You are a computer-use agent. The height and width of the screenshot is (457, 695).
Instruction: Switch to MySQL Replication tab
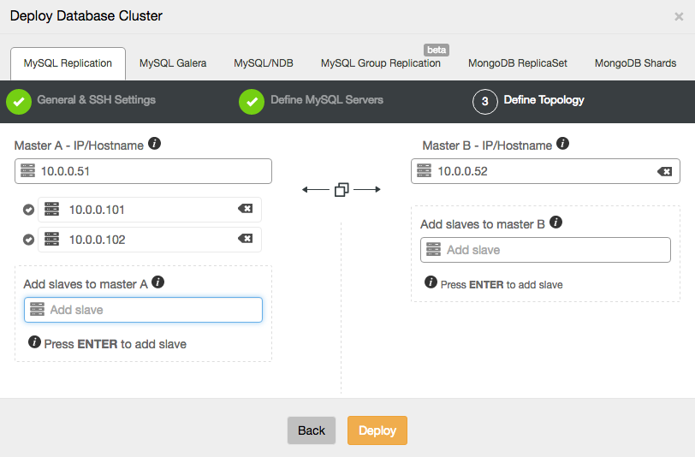68,63
